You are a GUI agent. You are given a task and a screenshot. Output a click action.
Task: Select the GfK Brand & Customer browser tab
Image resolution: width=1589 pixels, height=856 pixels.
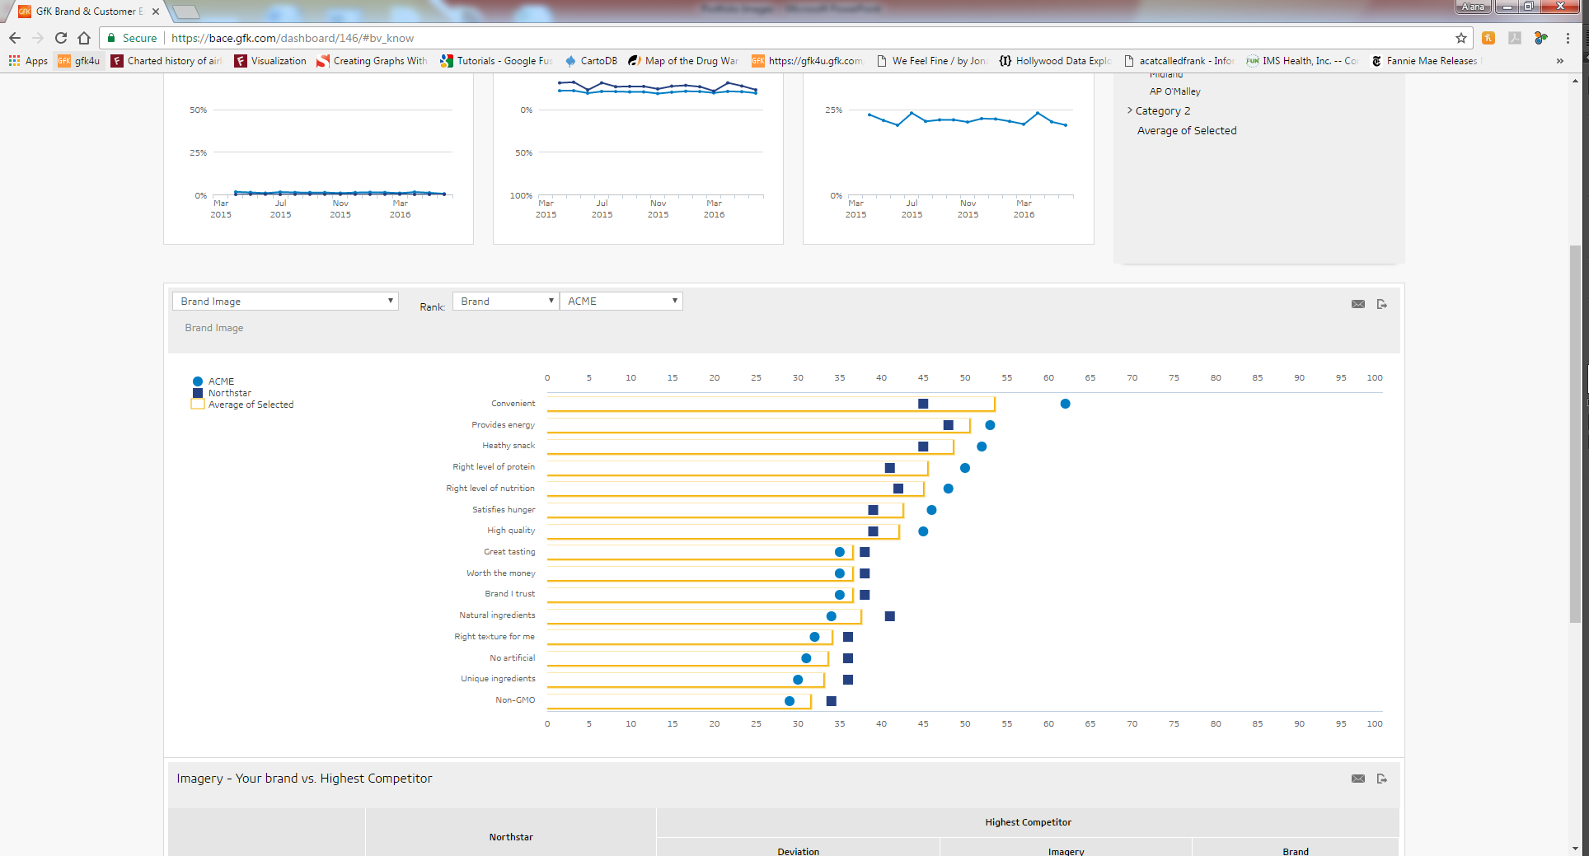point(87,12)
